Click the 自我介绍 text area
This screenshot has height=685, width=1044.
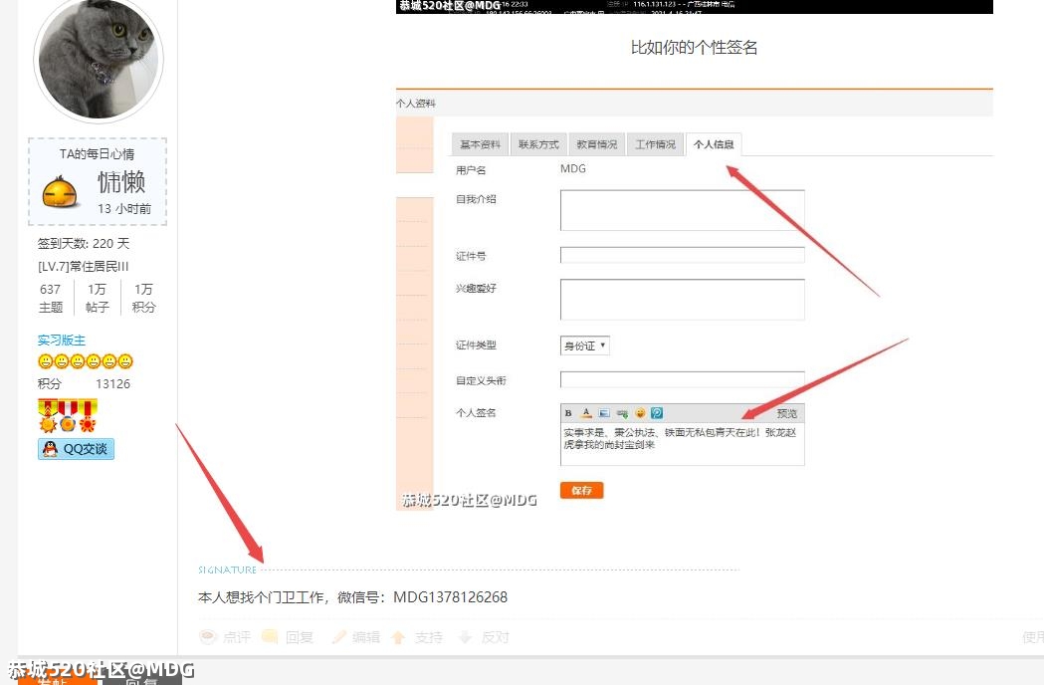tap(683, 210)
